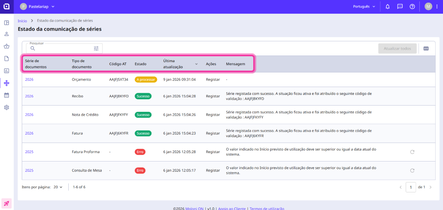
Task: Open the user avatar M menu
Action: 428,7
